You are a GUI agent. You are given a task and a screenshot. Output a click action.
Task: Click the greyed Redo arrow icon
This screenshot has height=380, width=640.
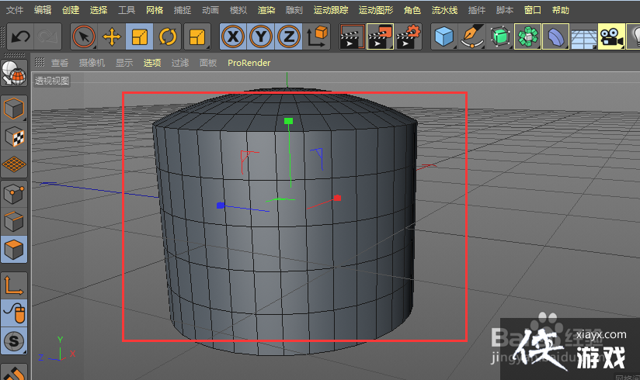(x=47, y=36)
